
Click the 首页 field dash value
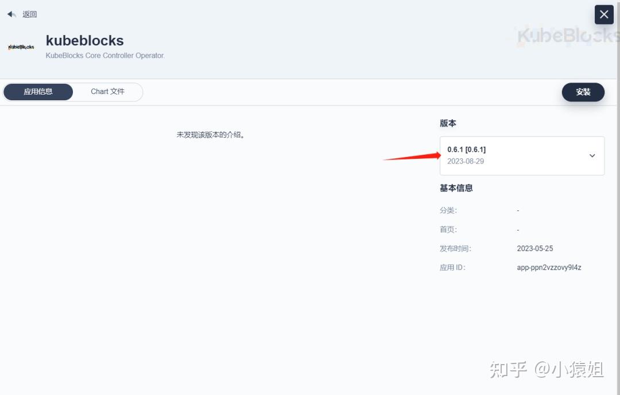click(517, 229)
